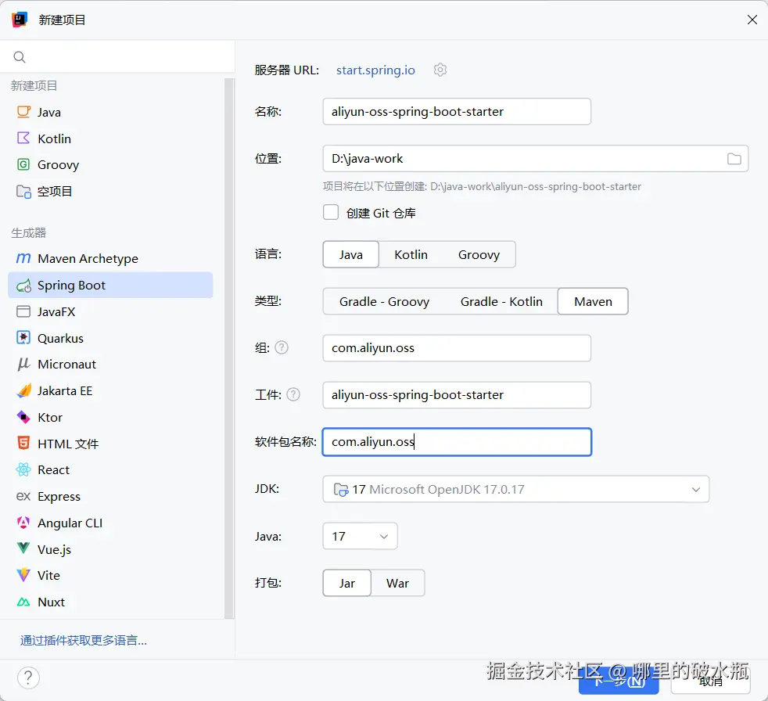Browse location with folder icon

[734, 159]
